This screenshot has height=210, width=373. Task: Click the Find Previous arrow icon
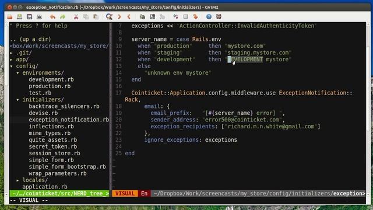(129, 16)
